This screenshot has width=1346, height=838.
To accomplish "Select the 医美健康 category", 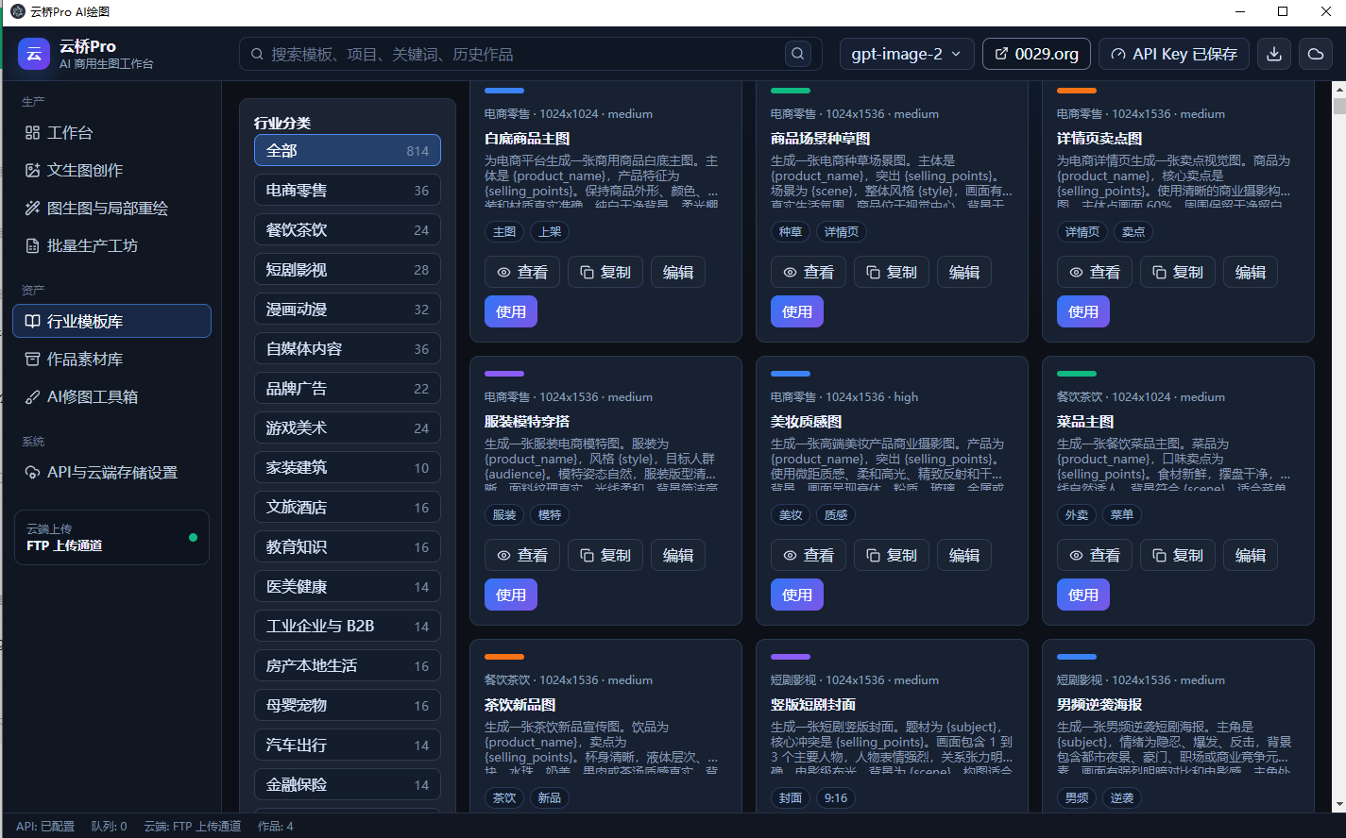I will [x=348, y=586].
